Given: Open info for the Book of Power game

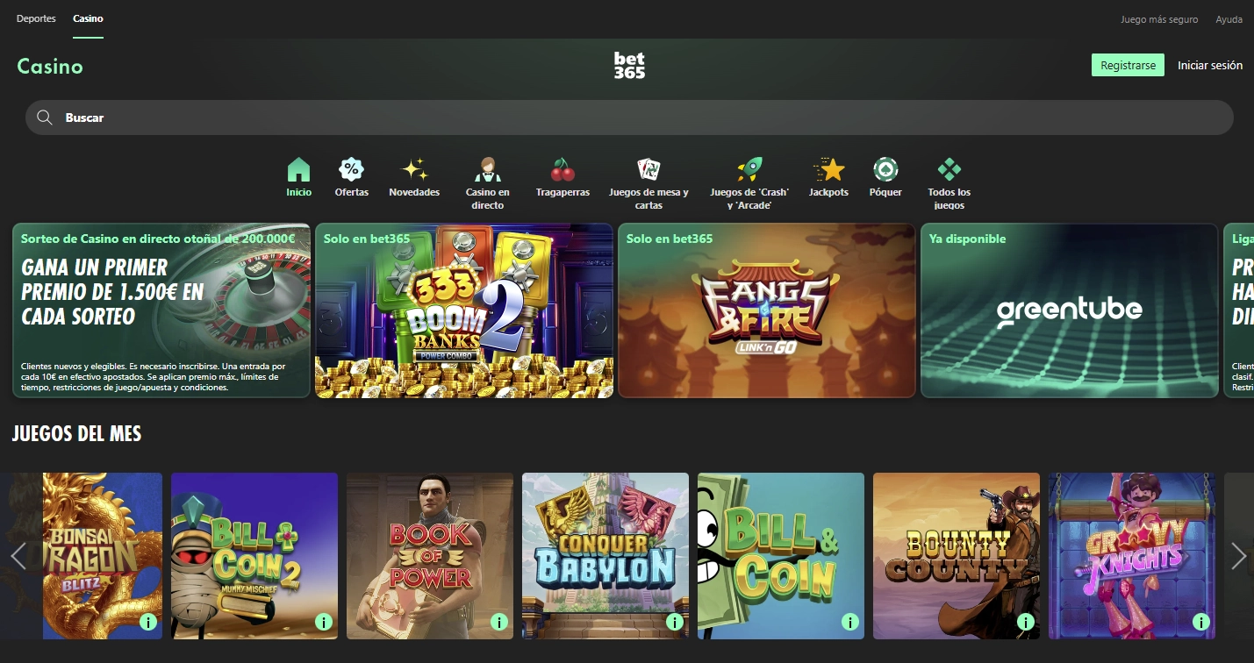Looking at the screenshot, I should 498,622.
